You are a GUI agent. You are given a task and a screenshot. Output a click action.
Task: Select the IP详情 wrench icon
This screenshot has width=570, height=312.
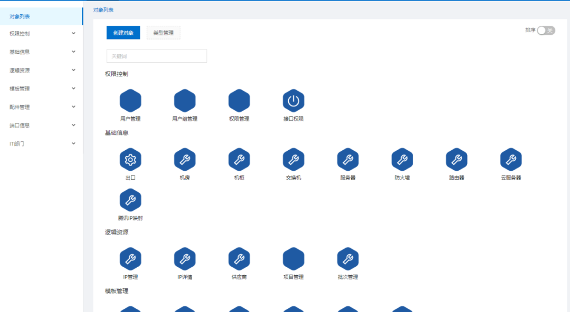click(185, 259)
